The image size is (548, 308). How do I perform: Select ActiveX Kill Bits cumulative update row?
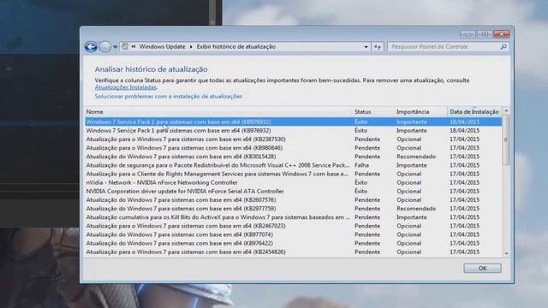pyautogui.click(x=293, y=217)
